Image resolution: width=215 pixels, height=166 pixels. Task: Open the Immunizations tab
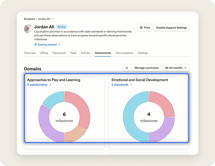point(124,53)
